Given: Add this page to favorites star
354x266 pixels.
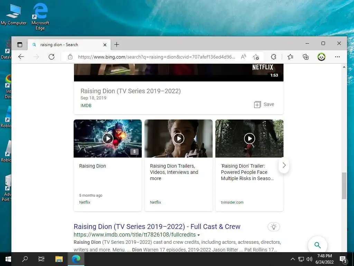Looking at the screenshot, I should pos(256,57).
